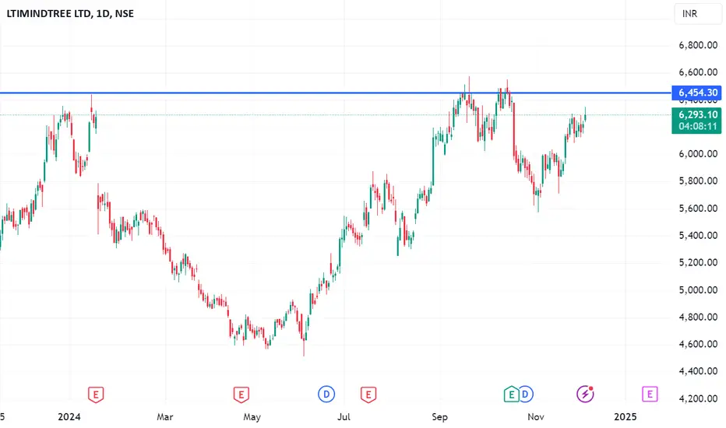Open the blue dividend marker near Nov

pos(525,395)
